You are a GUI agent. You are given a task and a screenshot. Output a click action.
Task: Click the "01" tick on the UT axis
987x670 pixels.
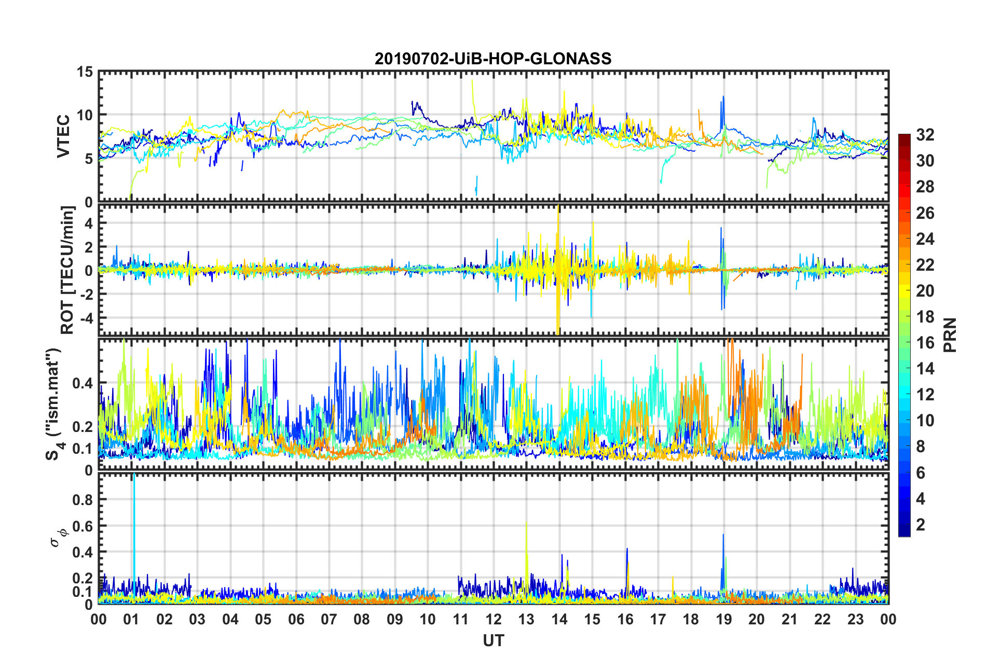131,619
